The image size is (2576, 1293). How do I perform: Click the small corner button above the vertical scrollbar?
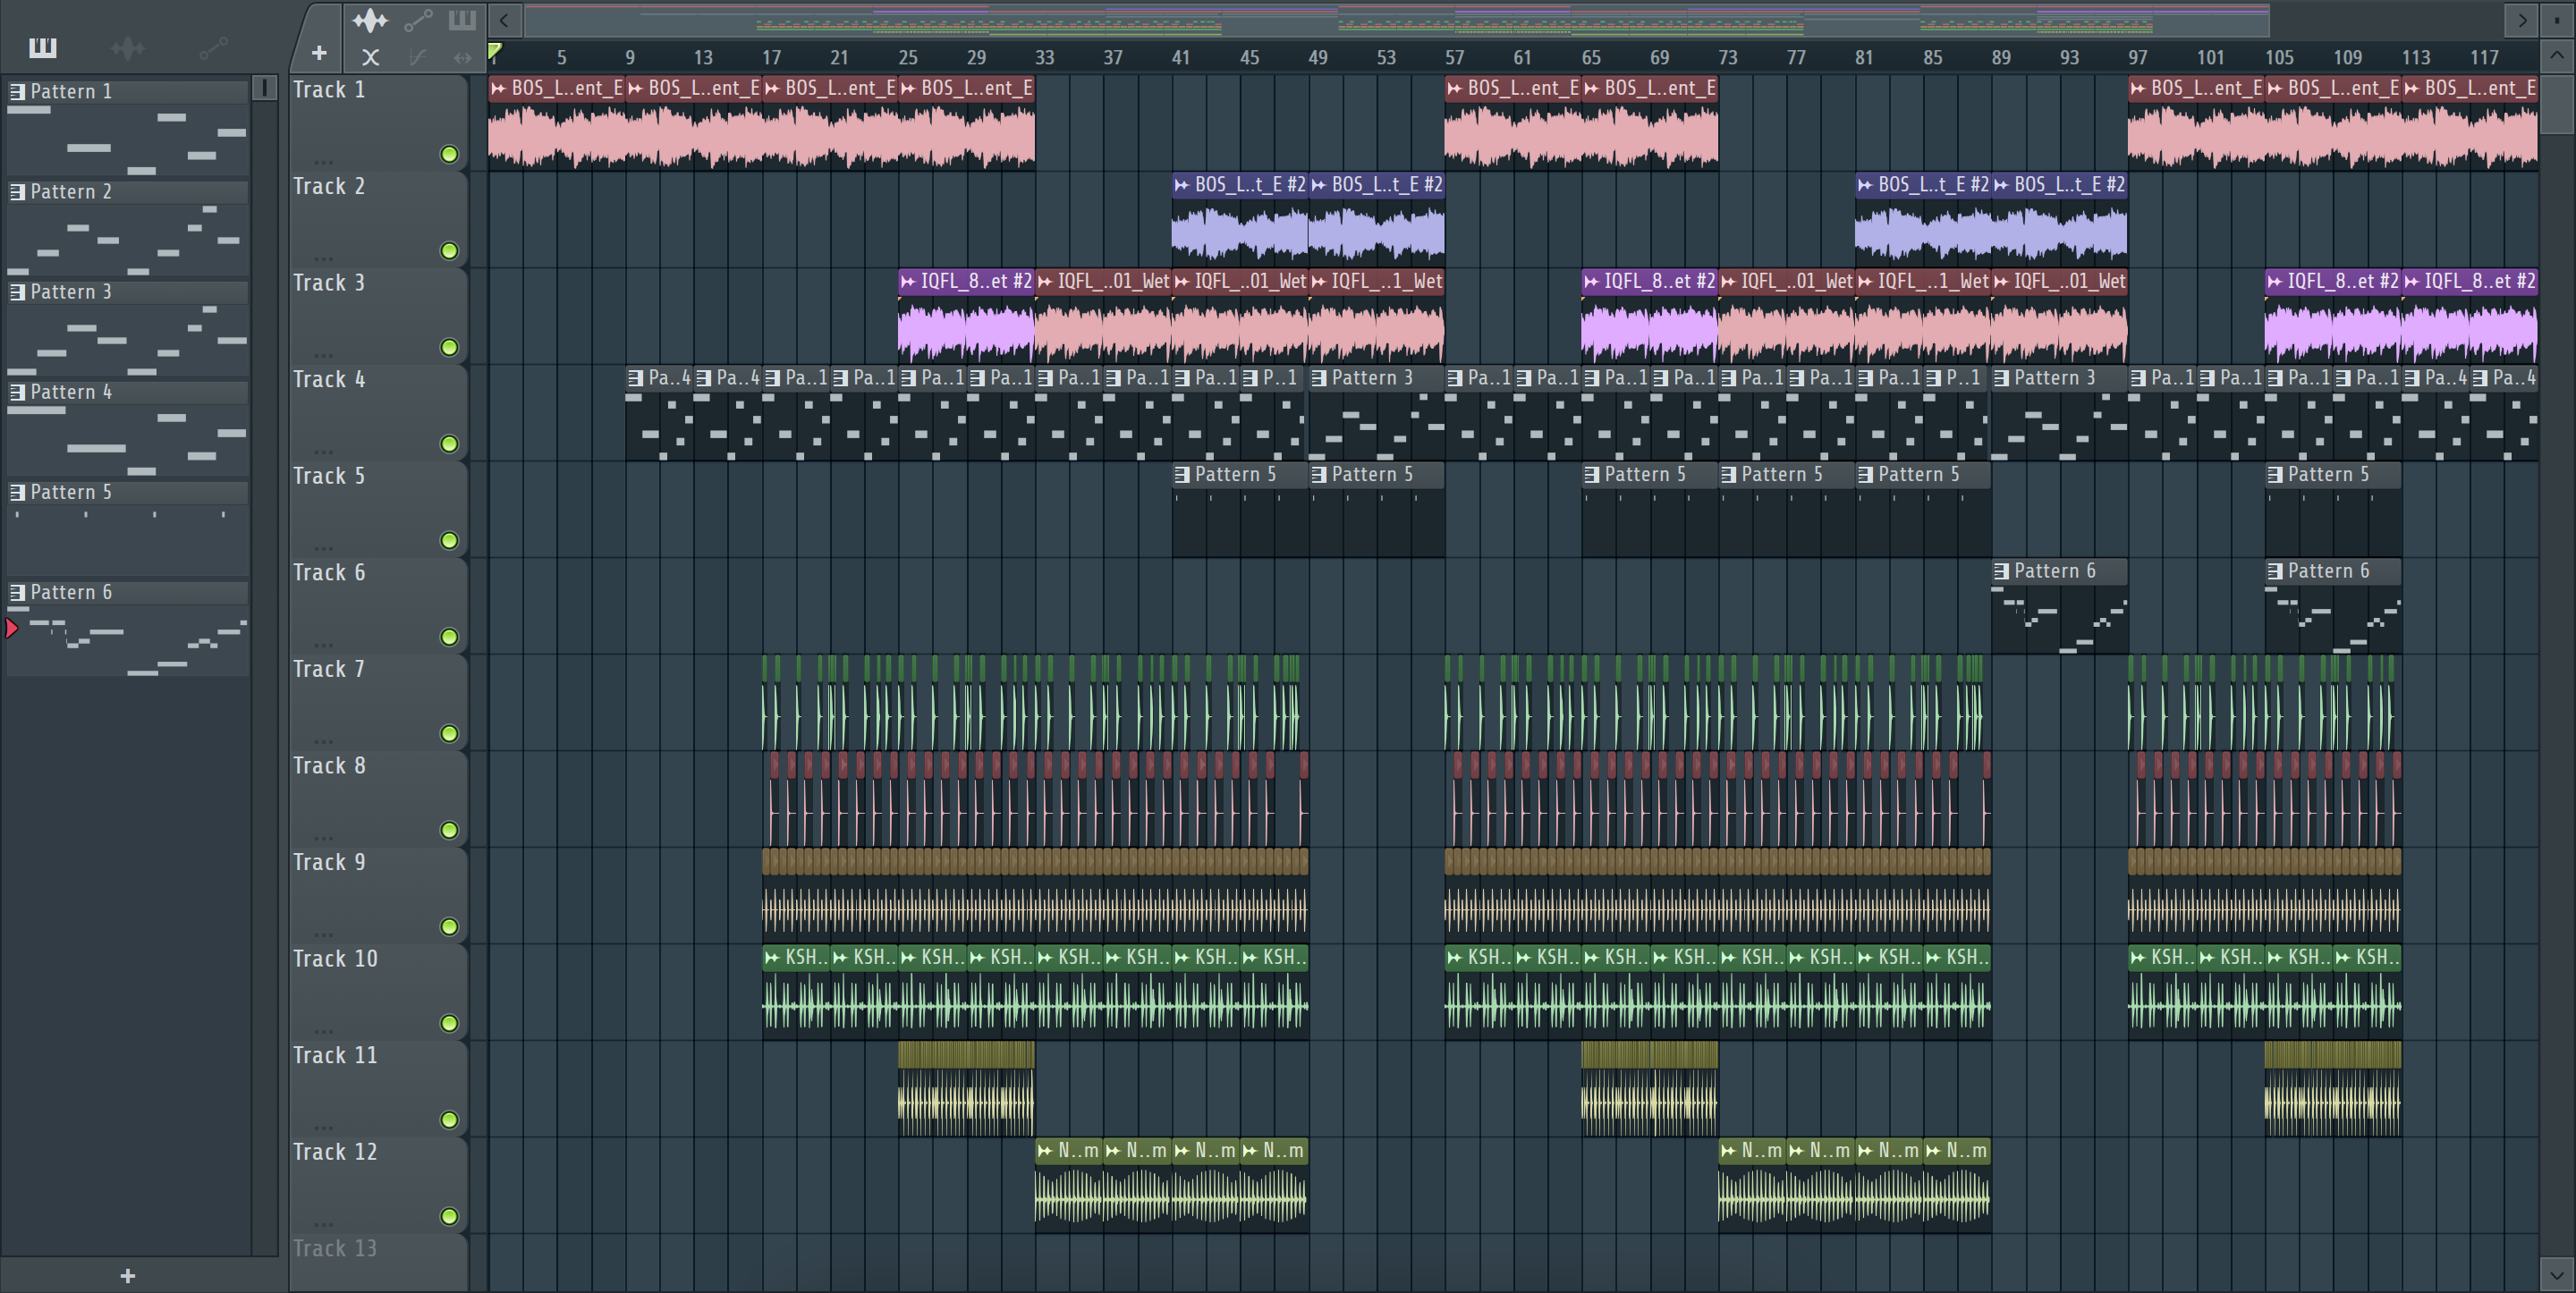click(2557, 20)
